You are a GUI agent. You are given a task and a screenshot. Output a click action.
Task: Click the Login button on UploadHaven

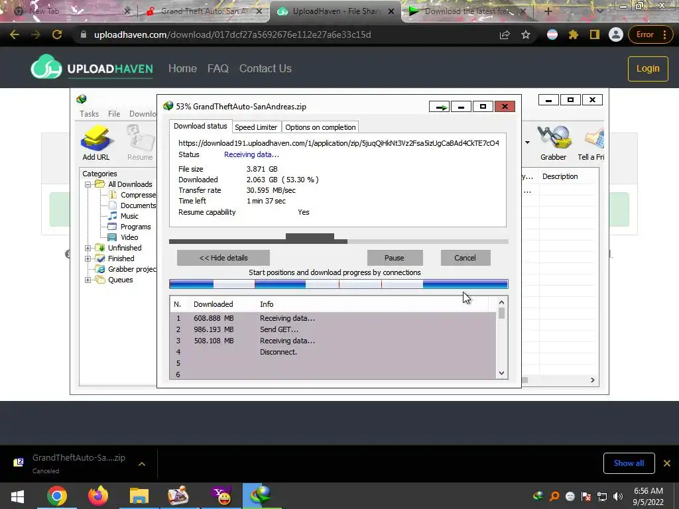tap(648, 68)
